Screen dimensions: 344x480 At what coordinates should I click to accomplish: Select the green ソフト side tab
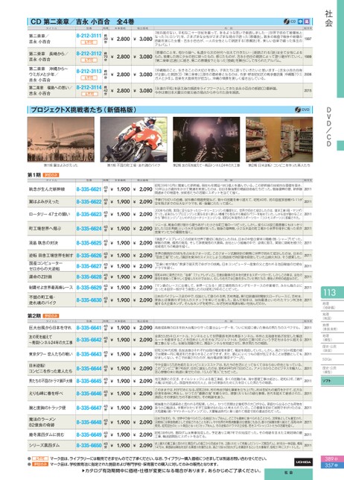click(332, 381)
